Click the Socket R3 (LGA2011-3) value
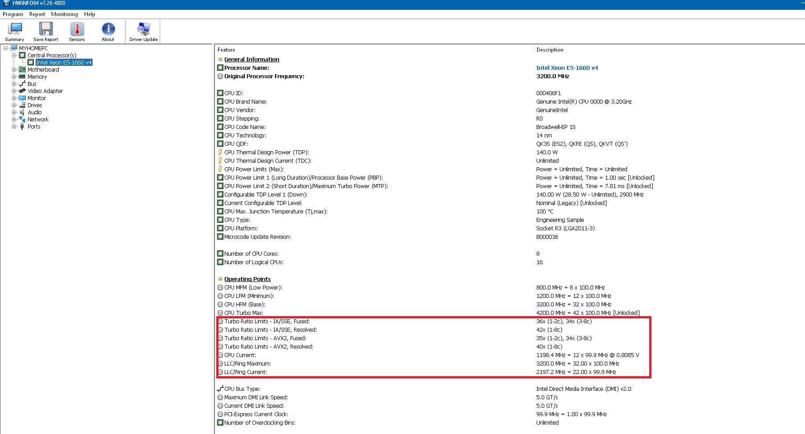 pyautogui.click(x=566, y=228)
